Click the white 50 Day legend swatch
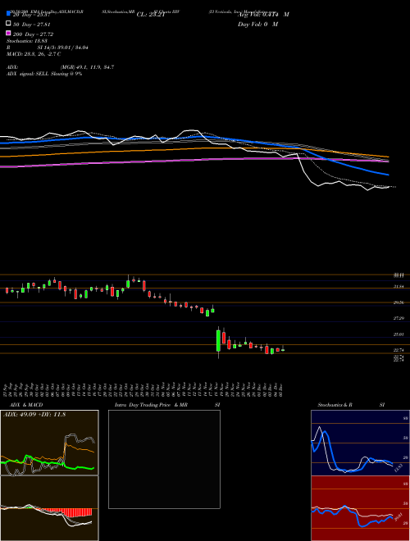 point(8,24)
